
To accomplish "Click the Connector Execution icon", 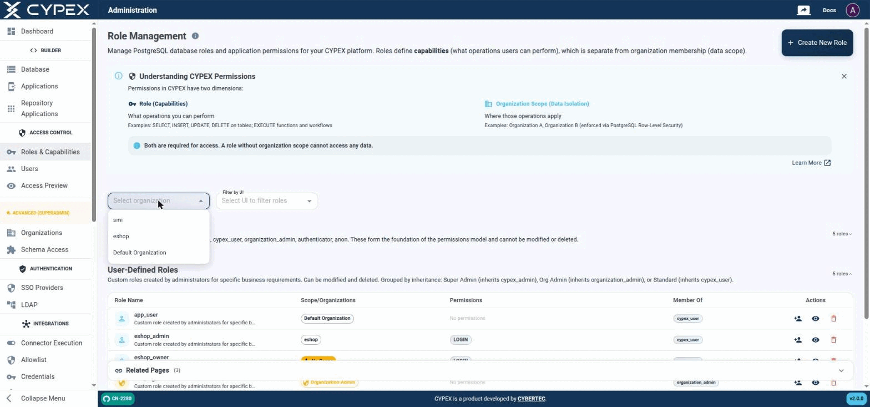I will click(11, 343).
